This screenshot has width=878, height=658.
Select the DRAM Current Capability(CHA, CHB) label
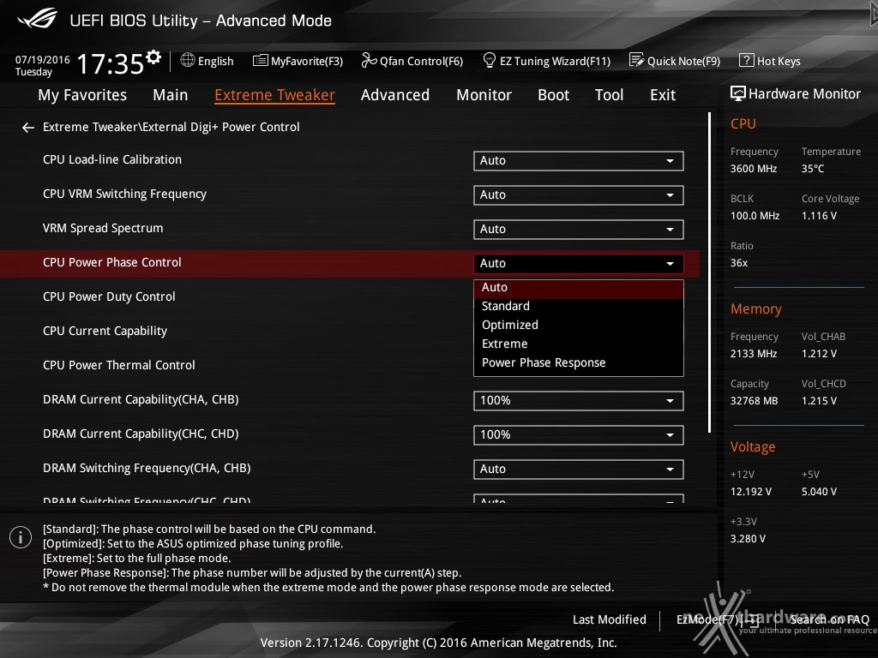point(141,399)
